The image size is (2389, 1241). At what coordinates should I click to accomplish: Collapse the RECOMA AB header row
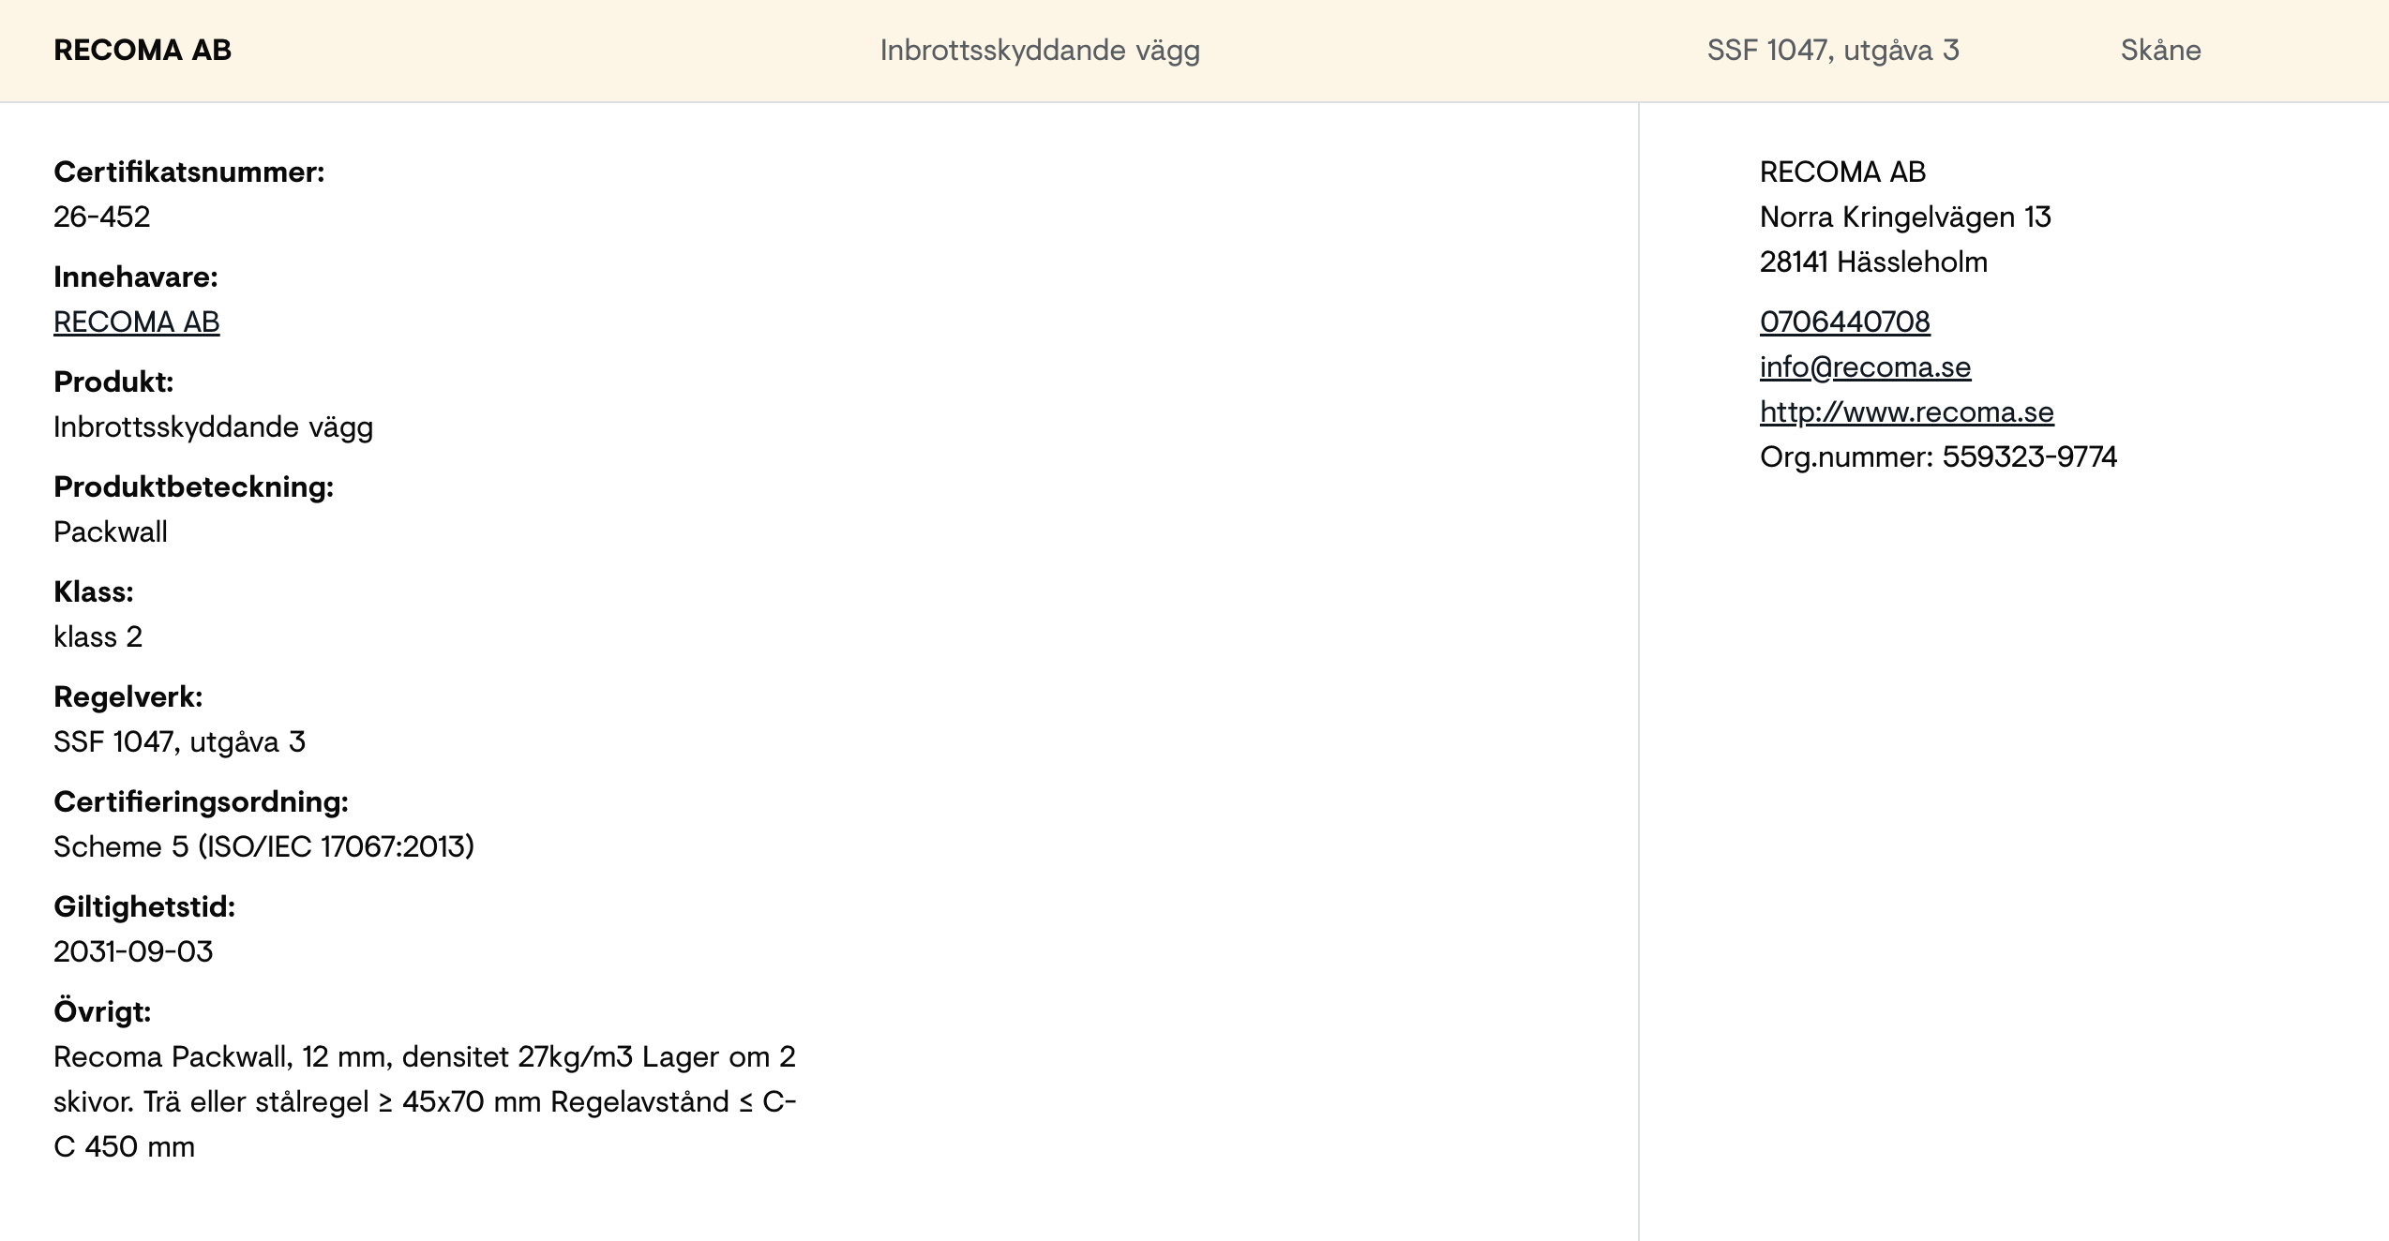pos(1194,51)
